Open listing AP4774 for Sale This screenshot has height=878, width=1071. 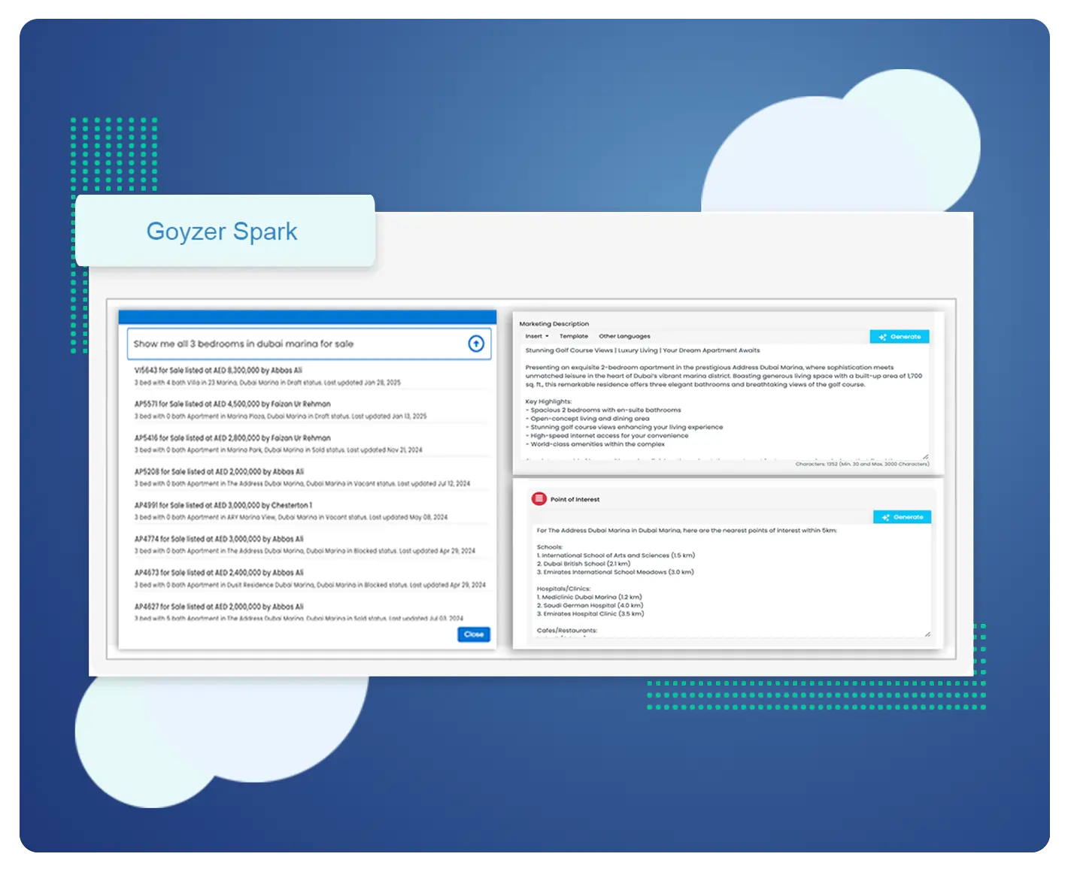pos(219,539)
